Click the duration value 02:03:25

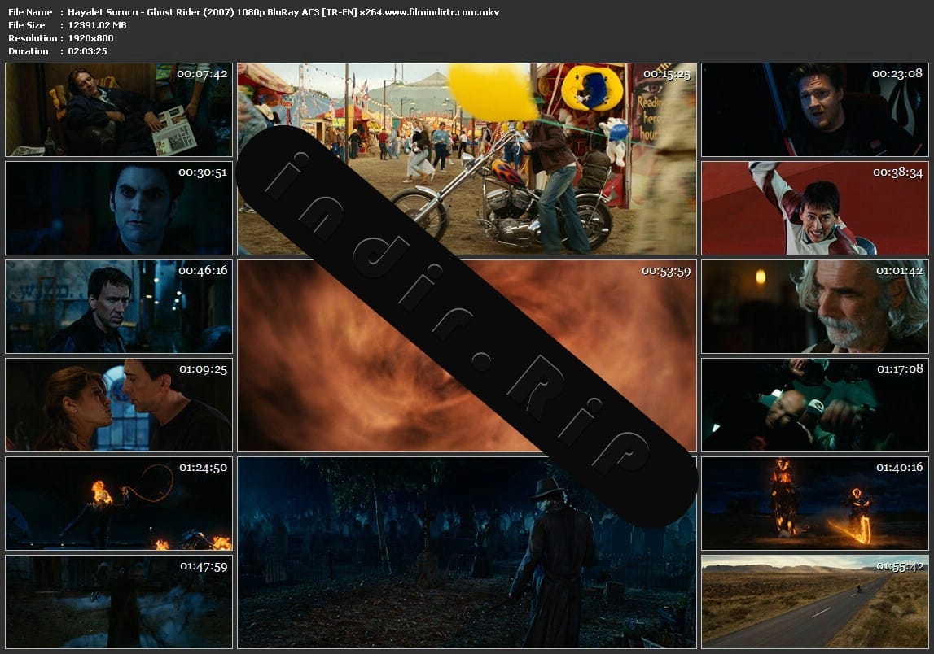[x=88, y=51]
